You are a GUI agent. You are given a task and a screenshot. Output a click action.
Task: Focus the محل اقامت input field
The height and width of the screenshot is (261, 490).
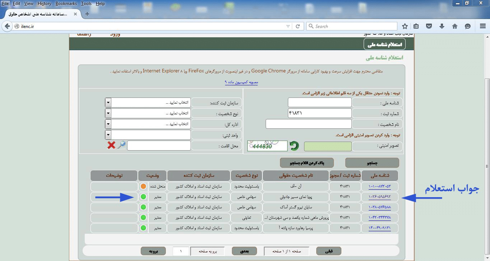point(159,146)
